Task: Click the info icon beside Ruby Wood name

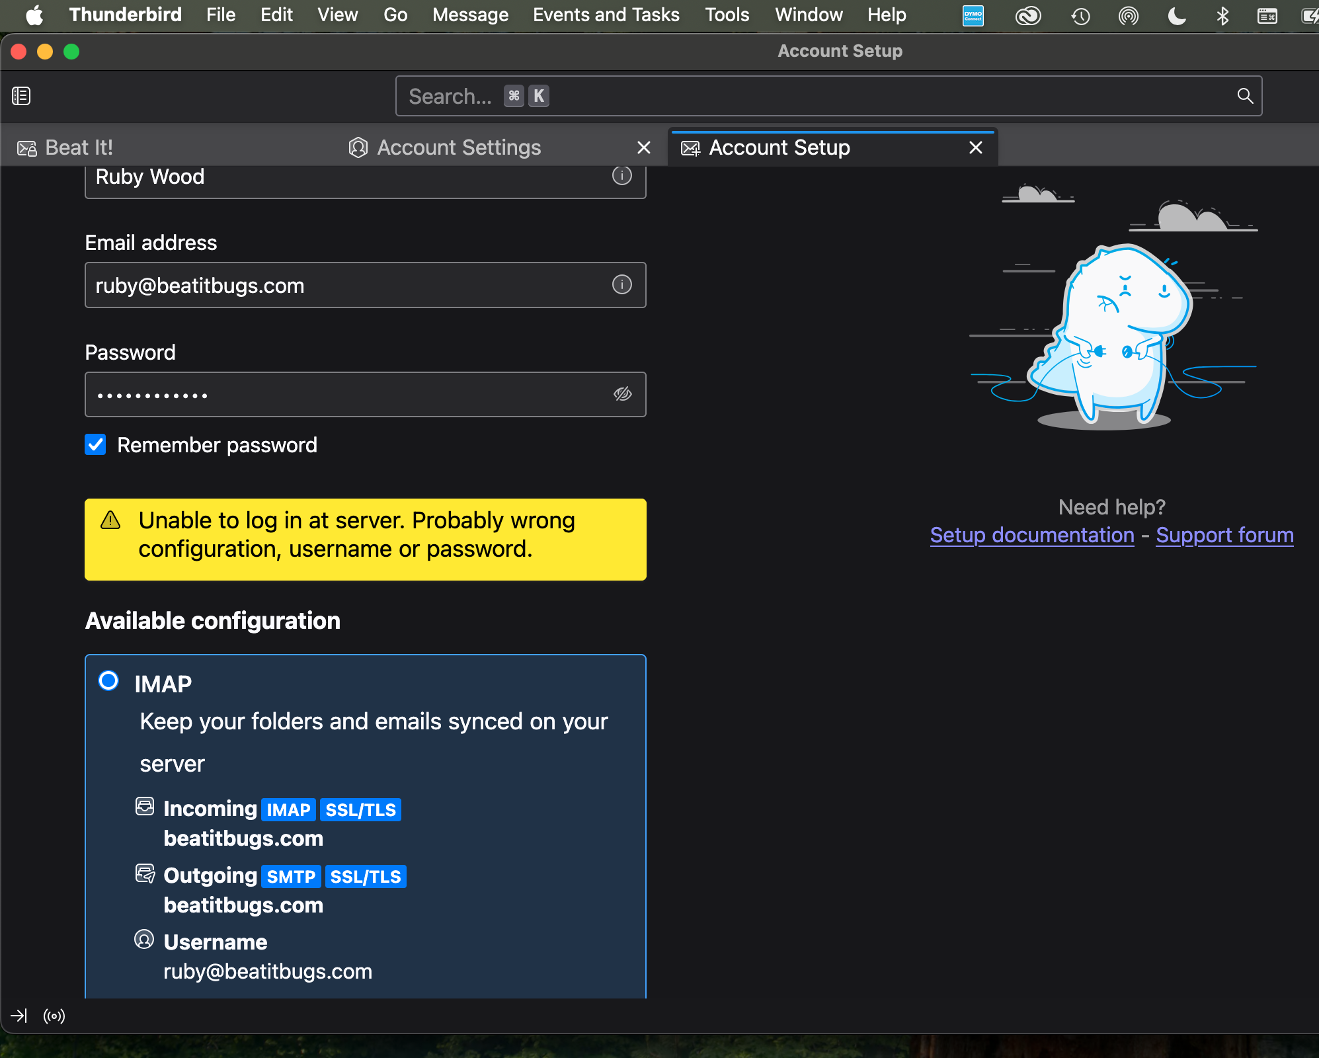Action: pos(621,176)
